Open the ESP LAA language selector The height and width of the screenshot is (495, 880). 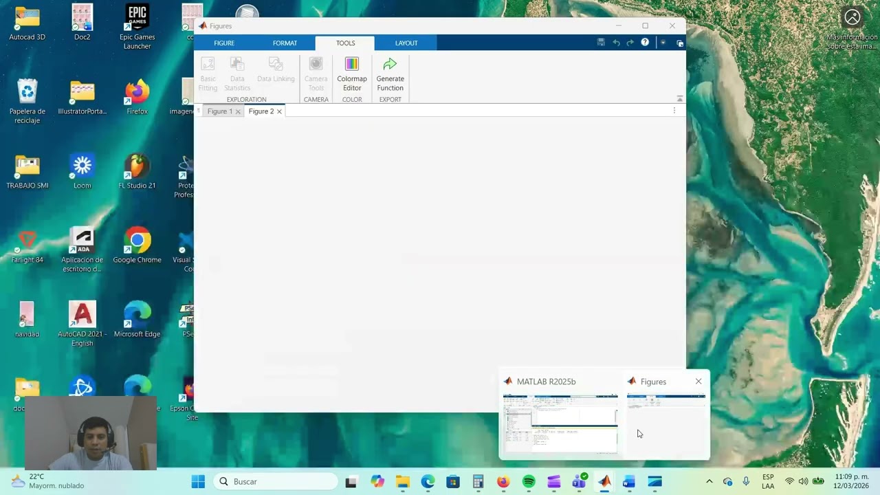[768, 481]
